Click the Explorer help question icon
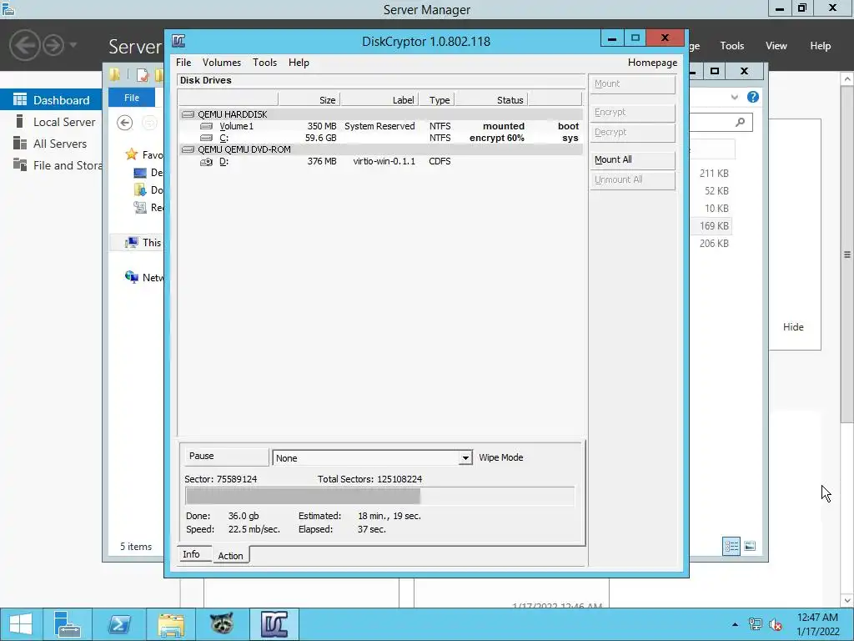854x641 pixels. (x=753, y=97)
